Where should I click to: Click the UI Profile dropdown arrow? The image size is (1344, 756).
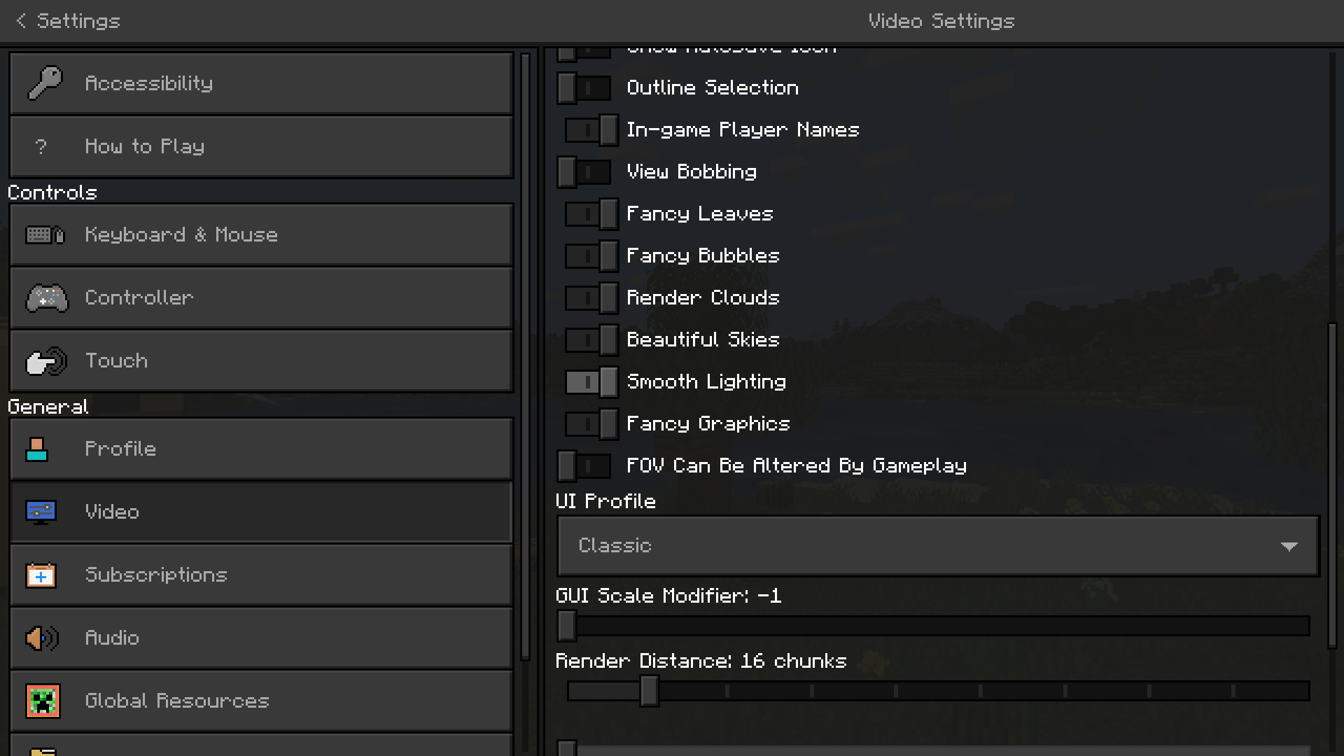point(1289,546)
